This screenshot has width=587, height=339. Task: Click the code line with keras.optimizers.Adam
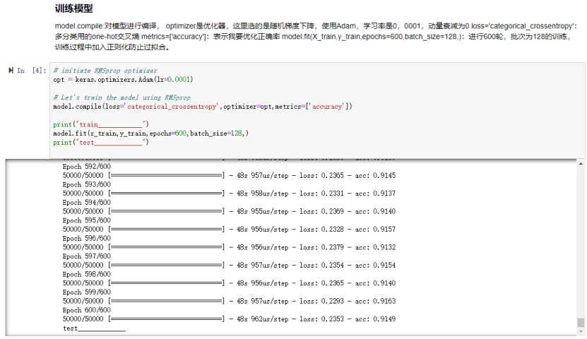pyautogui.click(x=123, y=79)
